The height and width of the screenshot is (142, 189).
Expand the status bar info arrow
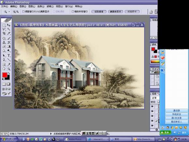tap(51, 134)
